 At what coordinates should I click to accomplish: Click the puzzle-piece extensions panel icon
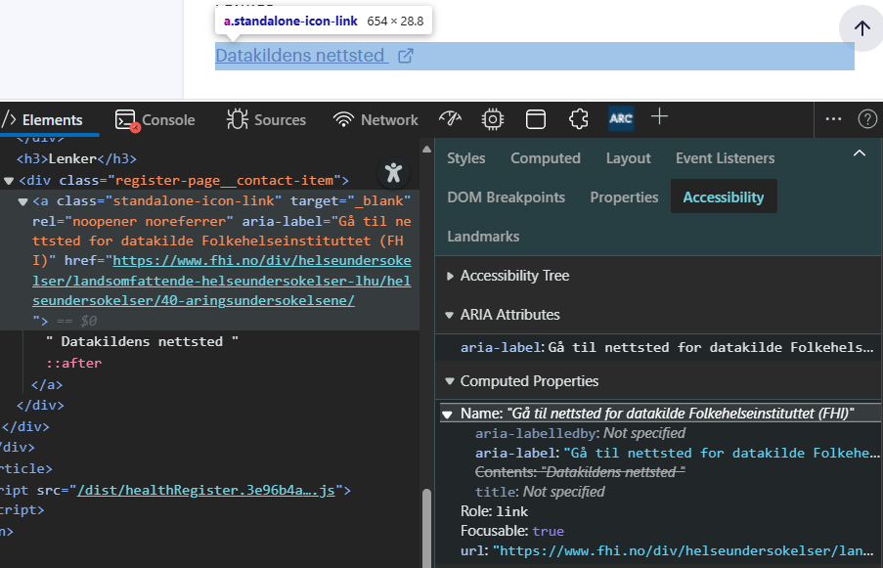click(579, 119)
